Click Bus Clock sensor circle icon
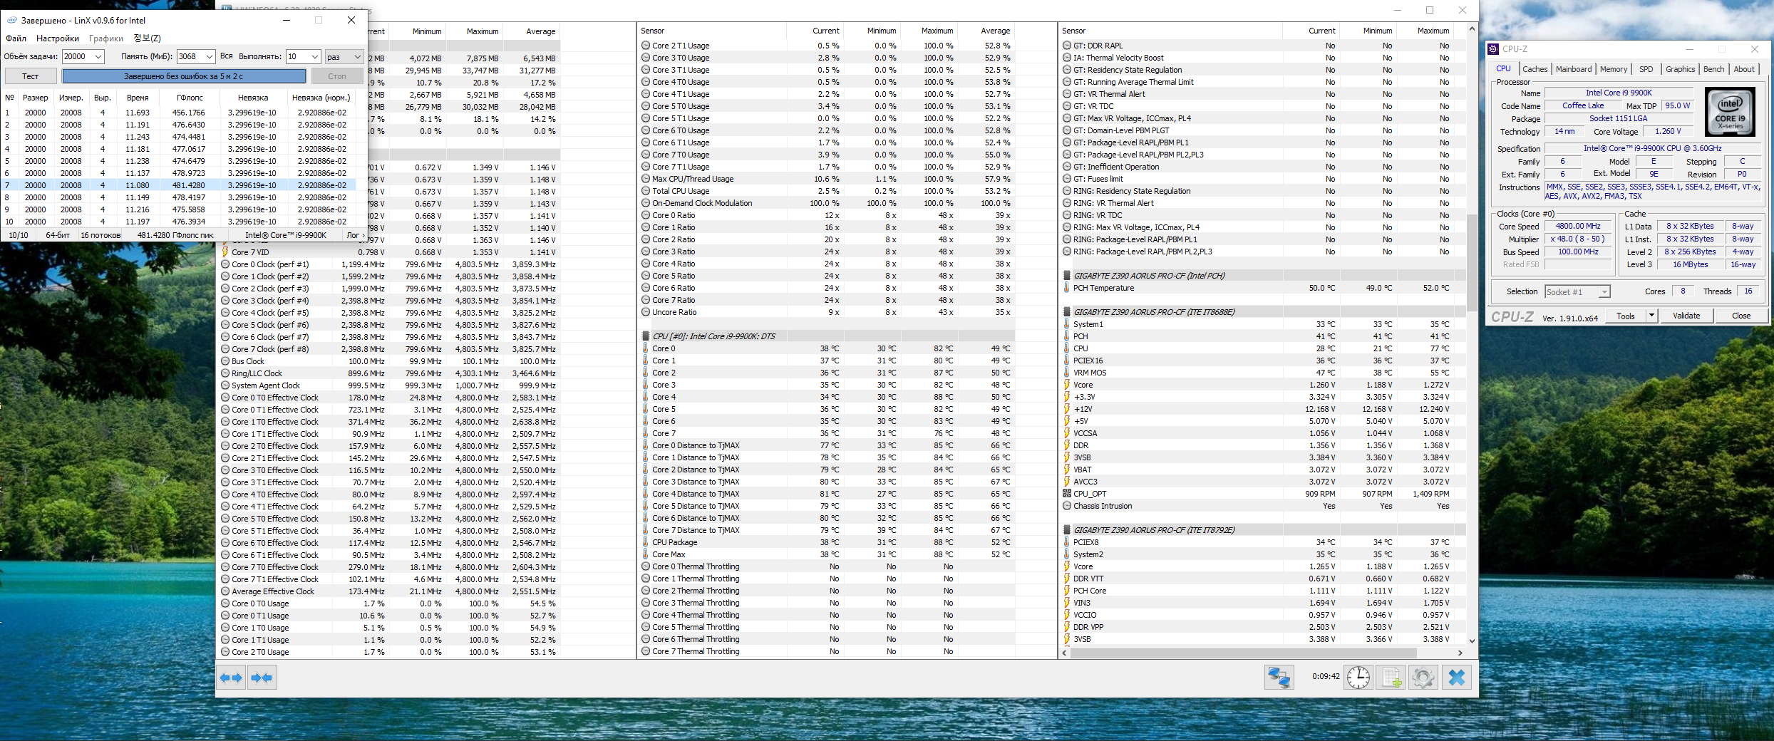This screenshot has width=1774, height=741. pos(225,361)
